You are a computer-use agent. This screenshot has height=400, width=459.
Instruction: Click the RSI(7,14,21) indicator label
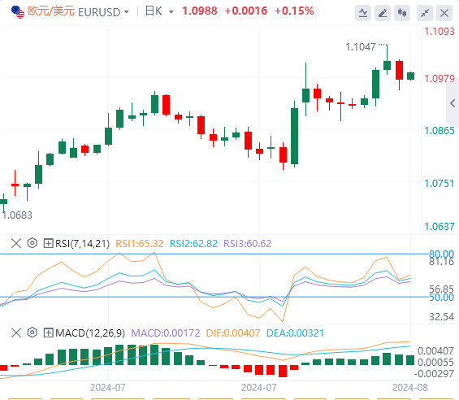(82, 244)
